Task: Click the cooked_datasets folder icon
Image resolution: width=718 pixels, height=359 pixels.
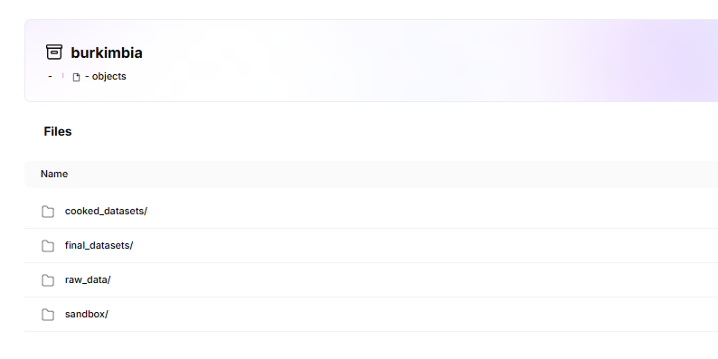Action: point(48,212)
